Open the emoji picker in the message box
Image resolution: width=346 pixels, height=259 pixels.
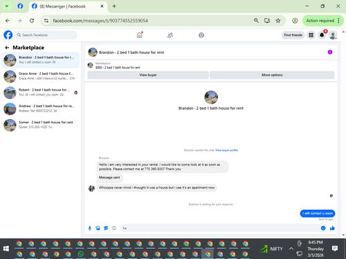[323, 229]
